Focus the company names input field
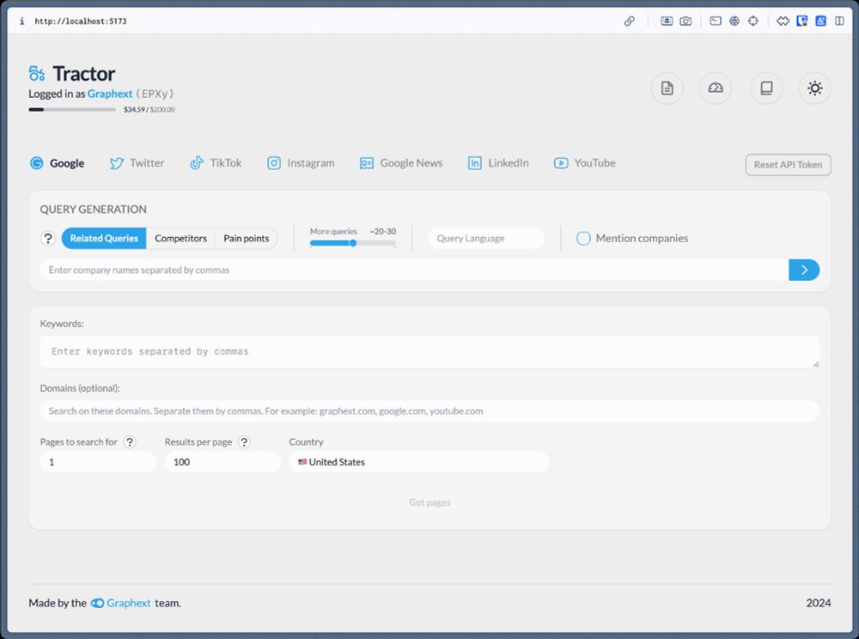 pos(414,270)
